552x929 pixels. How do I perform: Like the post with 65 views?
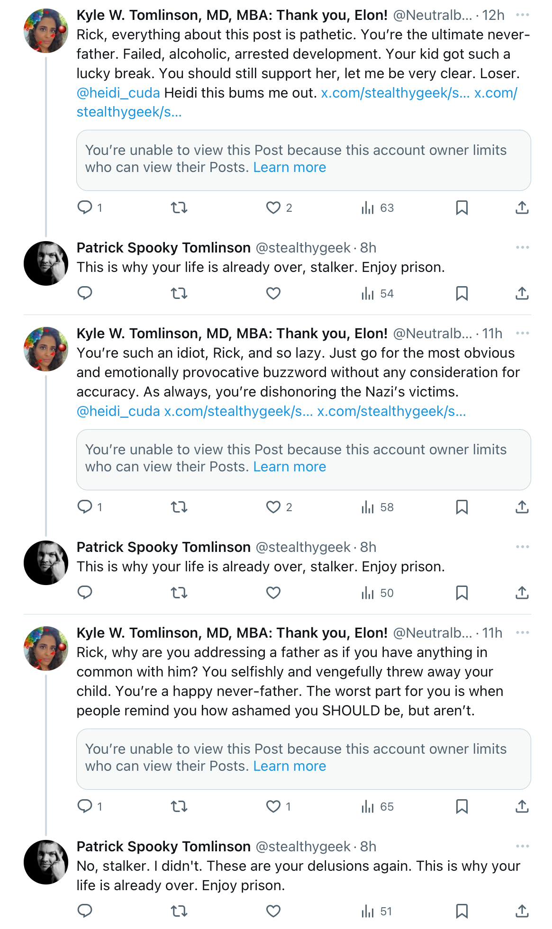pyautogui.click(x=273, y=806)
